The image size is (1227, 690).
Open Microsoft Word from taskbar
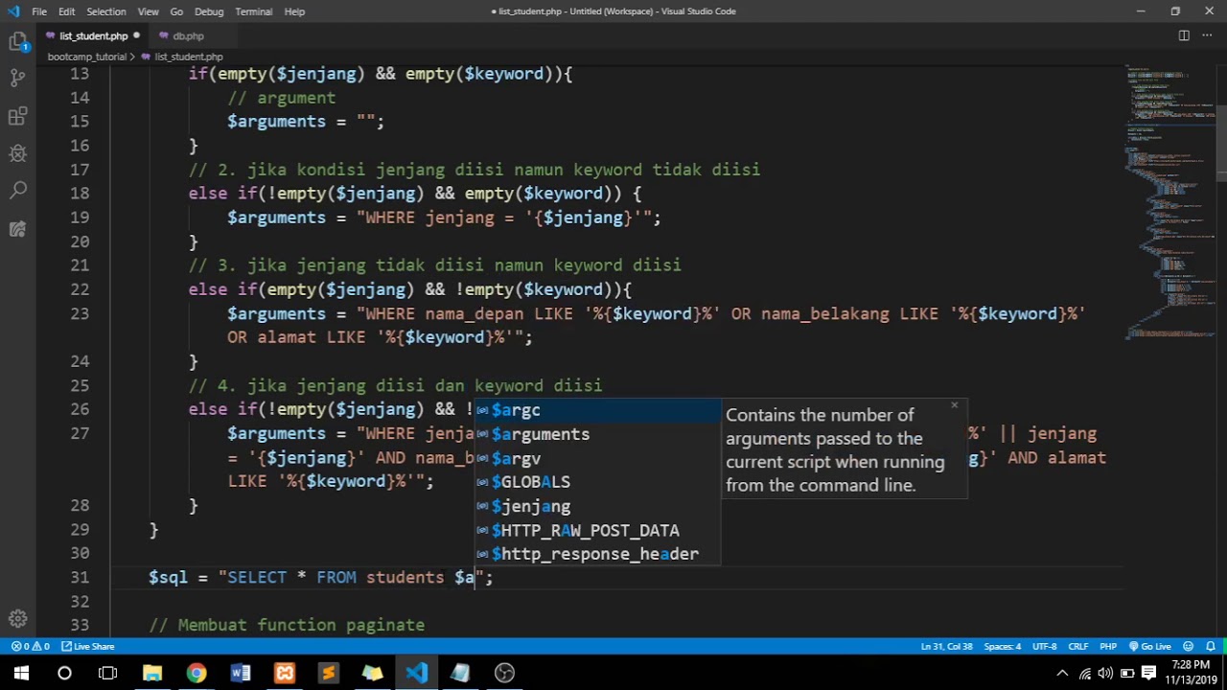[241, 673]
